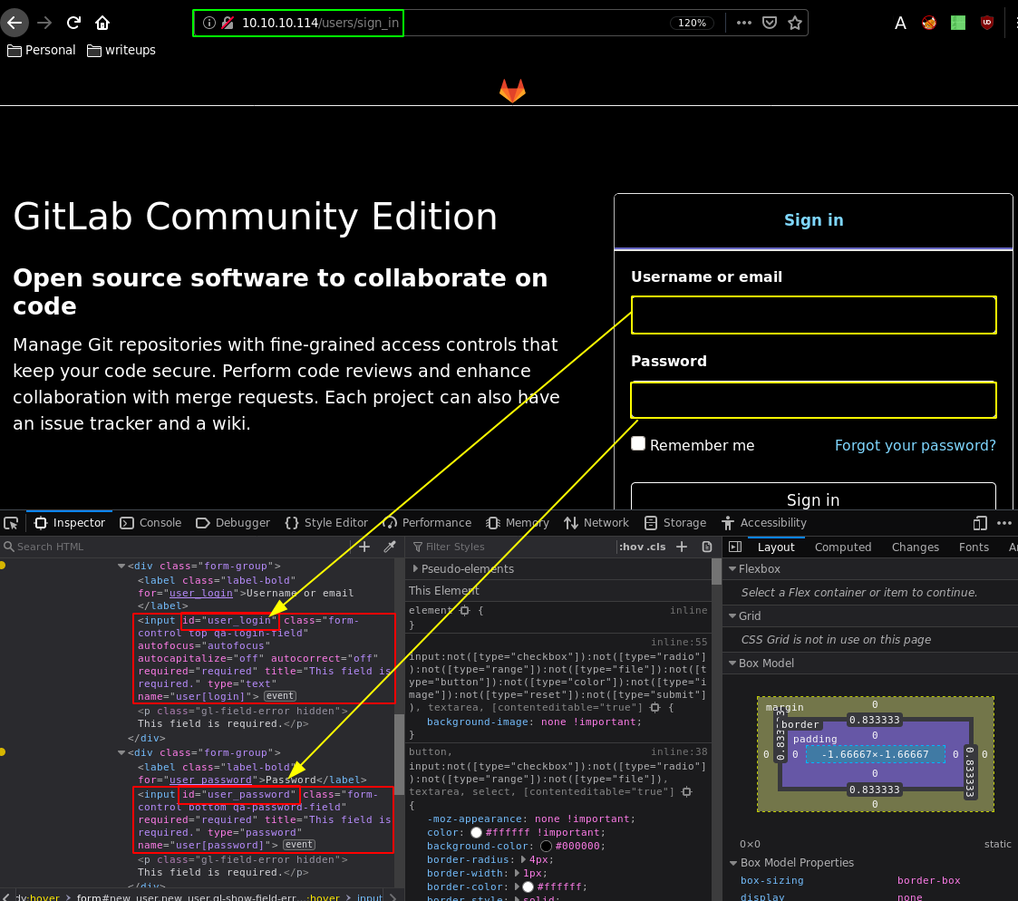This screenshot has width=1018, height=901.
Task: Tick the Remember me checkbox
Action: click(638, 443)
